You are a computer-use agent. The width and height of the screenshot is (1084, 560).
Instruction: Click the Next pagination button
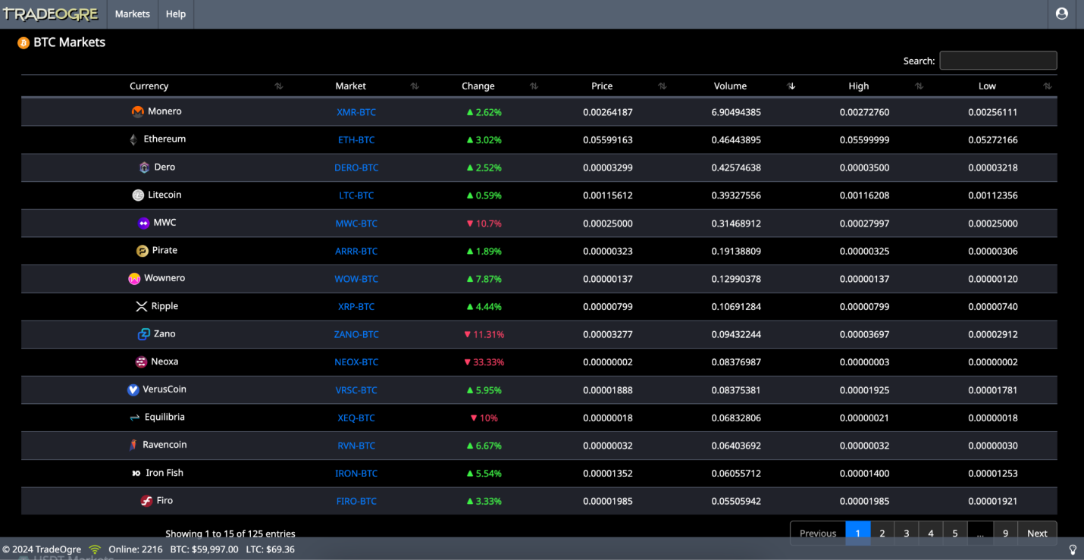1037,533
